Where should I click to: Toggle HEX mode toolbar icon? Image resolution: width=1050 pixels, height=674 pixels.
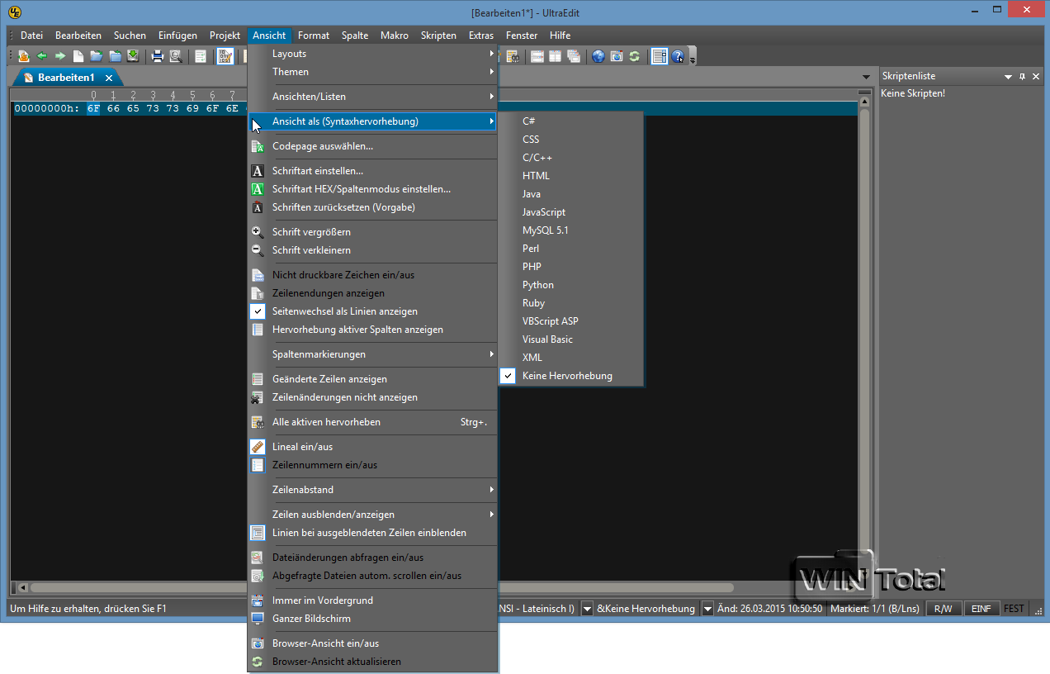(225, 56)
